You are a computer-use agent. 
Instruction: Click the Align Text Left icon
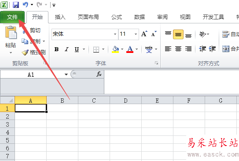pyautogui.click(x=168, y=49)
